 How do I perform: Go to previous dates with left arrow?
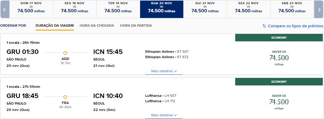[x=5, y=9]
